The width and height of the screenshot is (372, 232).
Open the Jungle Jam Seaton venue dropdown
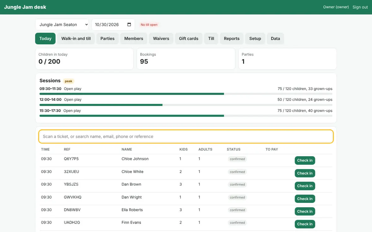click(62, 25)
